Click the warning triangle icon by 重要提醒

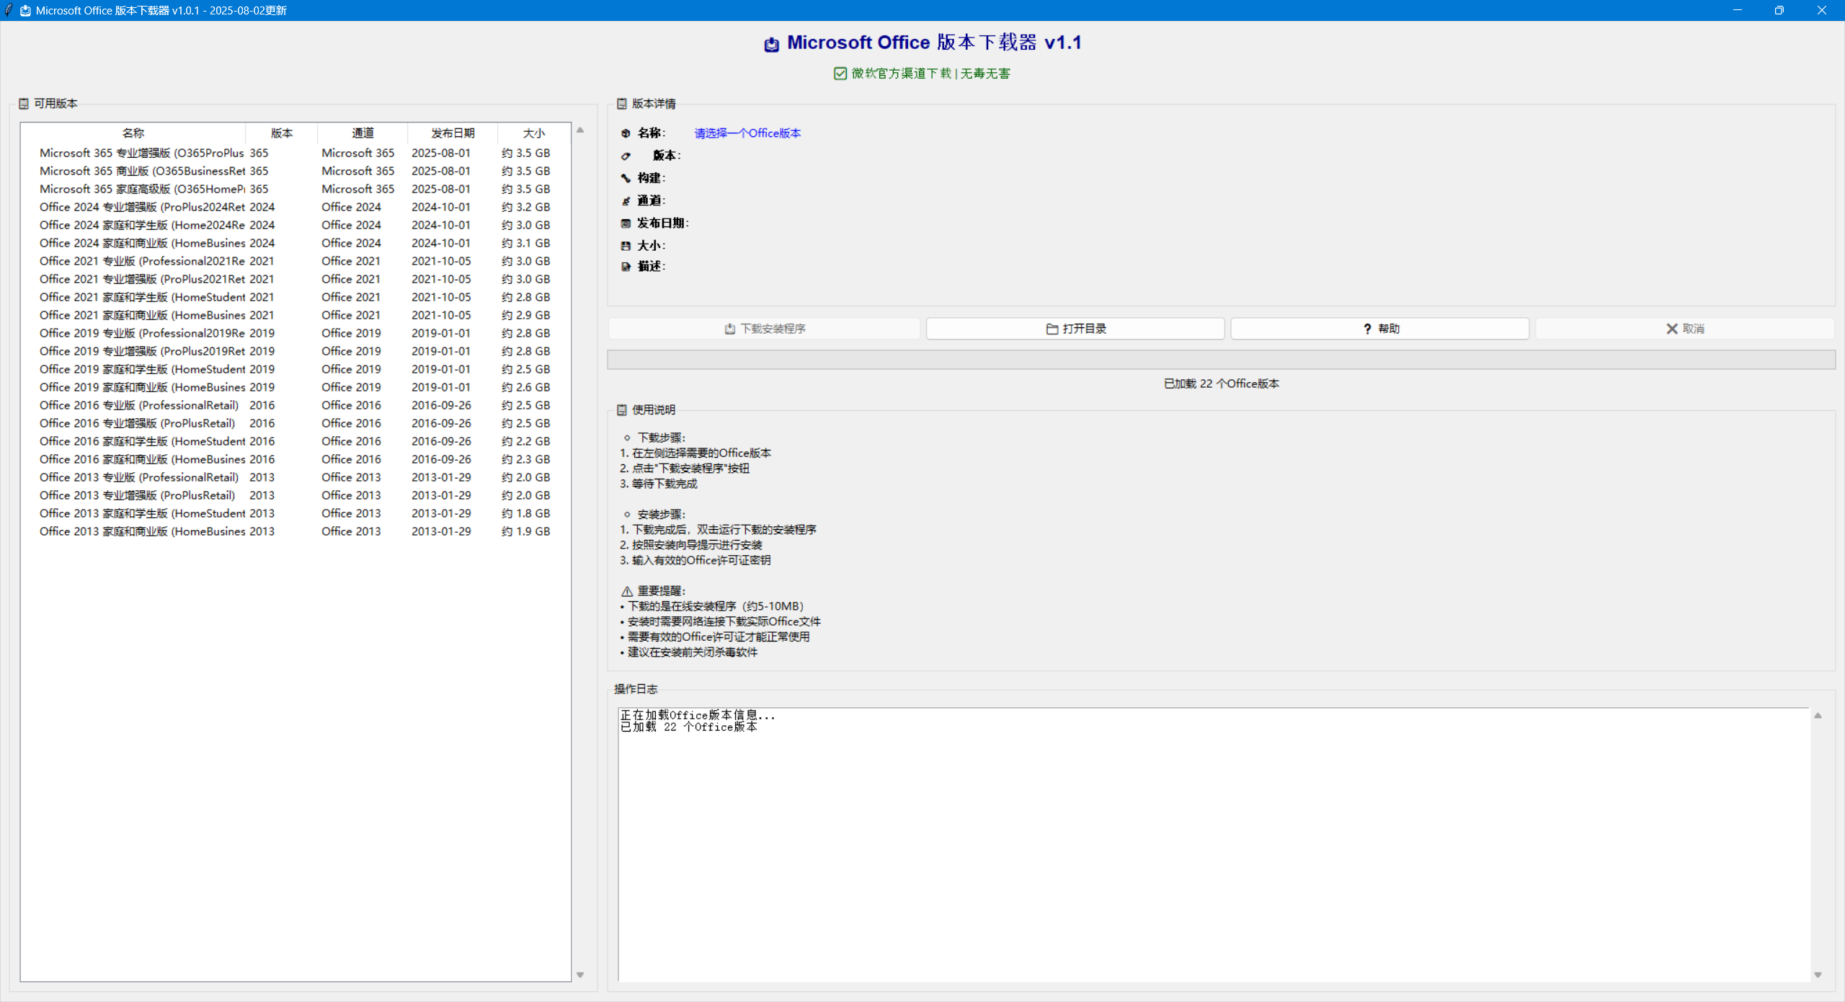point(627,591)
